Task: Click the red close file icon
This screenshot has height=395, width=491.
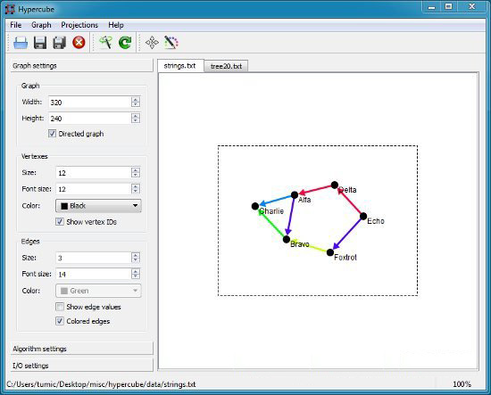Action: click(79, 42)
